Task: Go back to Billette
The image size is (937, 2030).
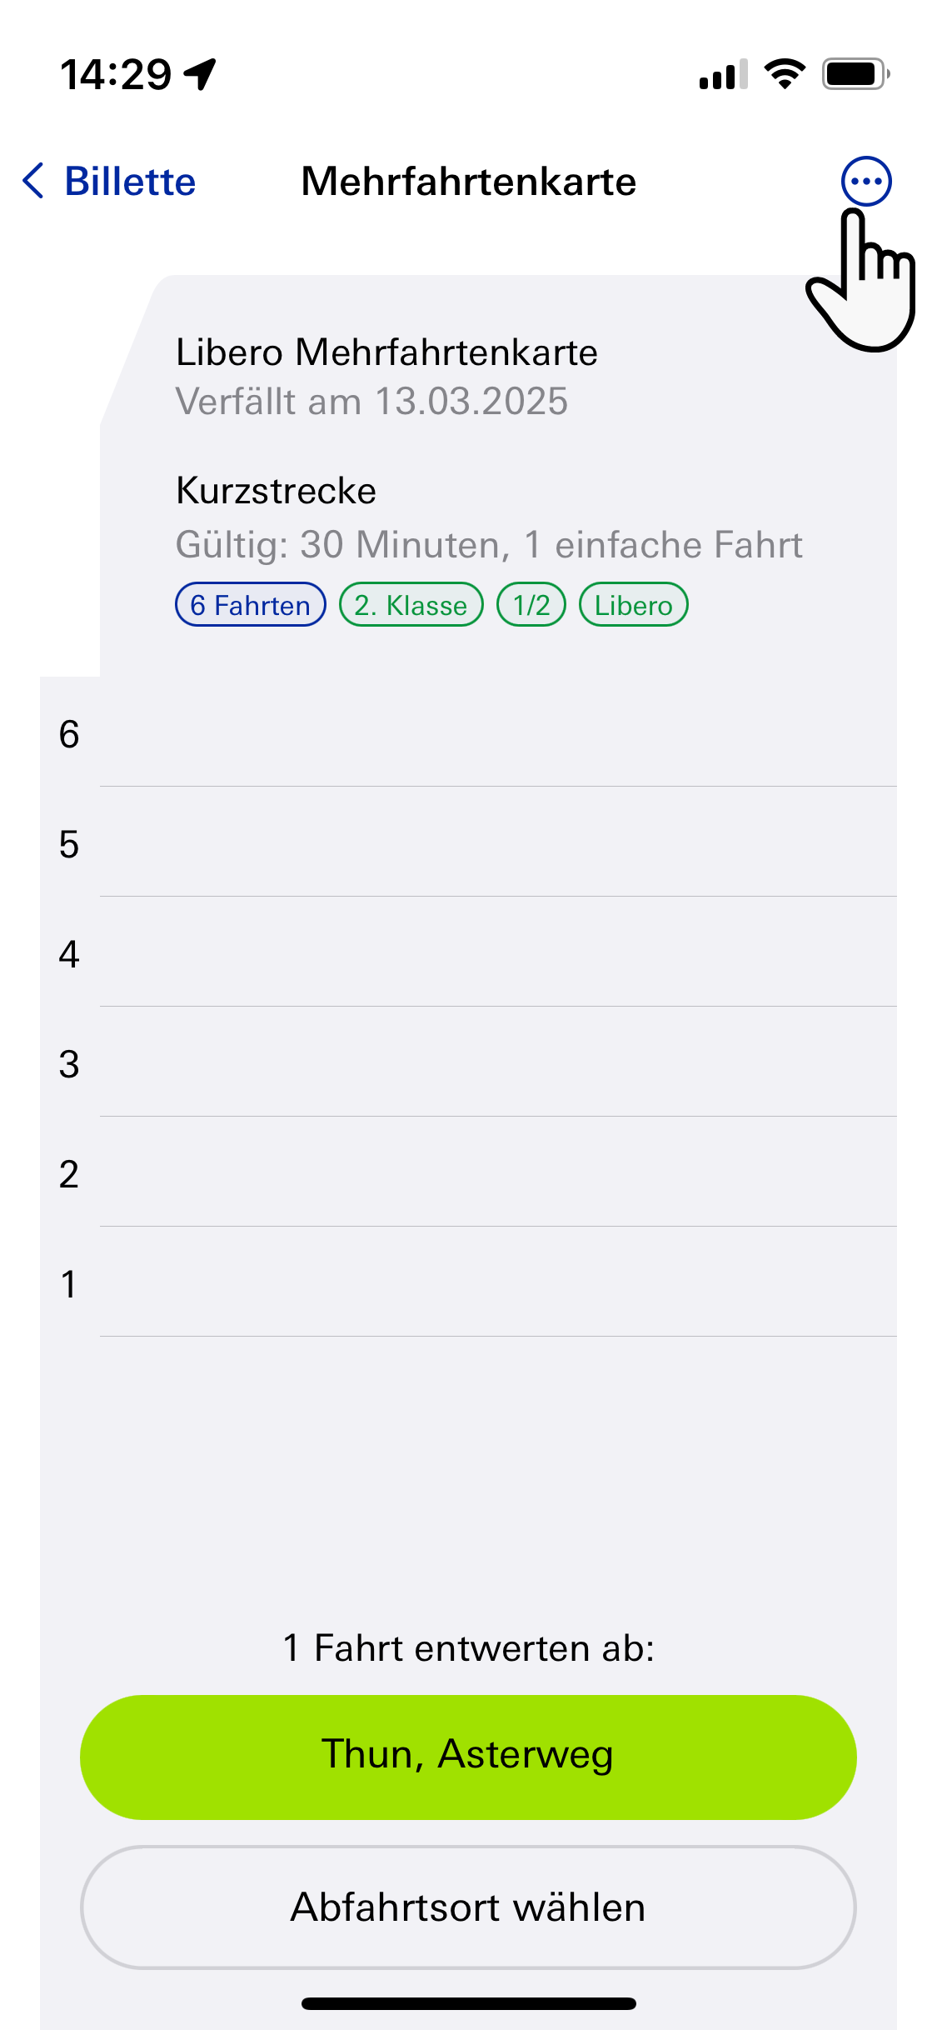Action: (x=109, y=181)
